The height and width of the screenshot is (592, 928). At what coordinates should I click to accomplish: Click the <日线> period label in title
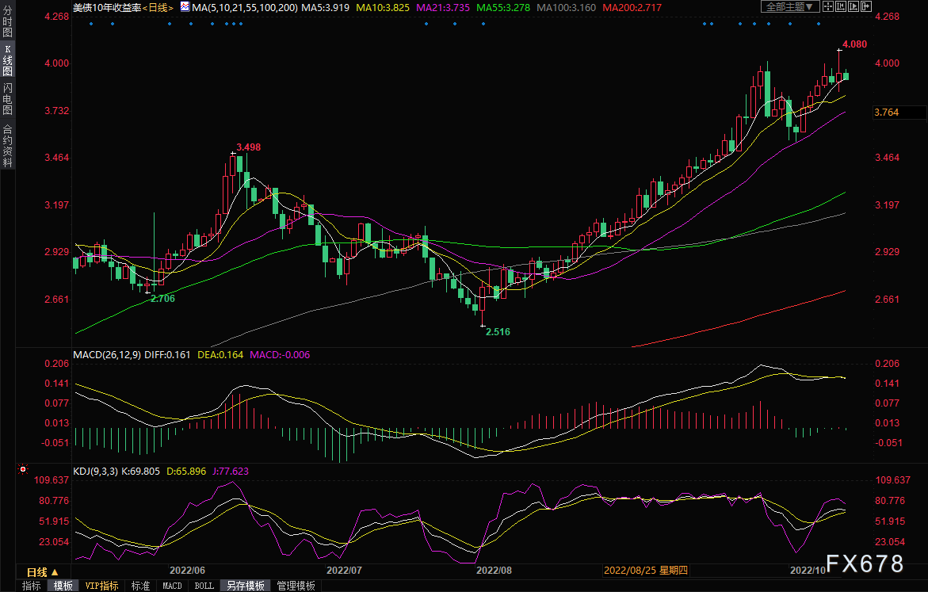click(158, 8)
